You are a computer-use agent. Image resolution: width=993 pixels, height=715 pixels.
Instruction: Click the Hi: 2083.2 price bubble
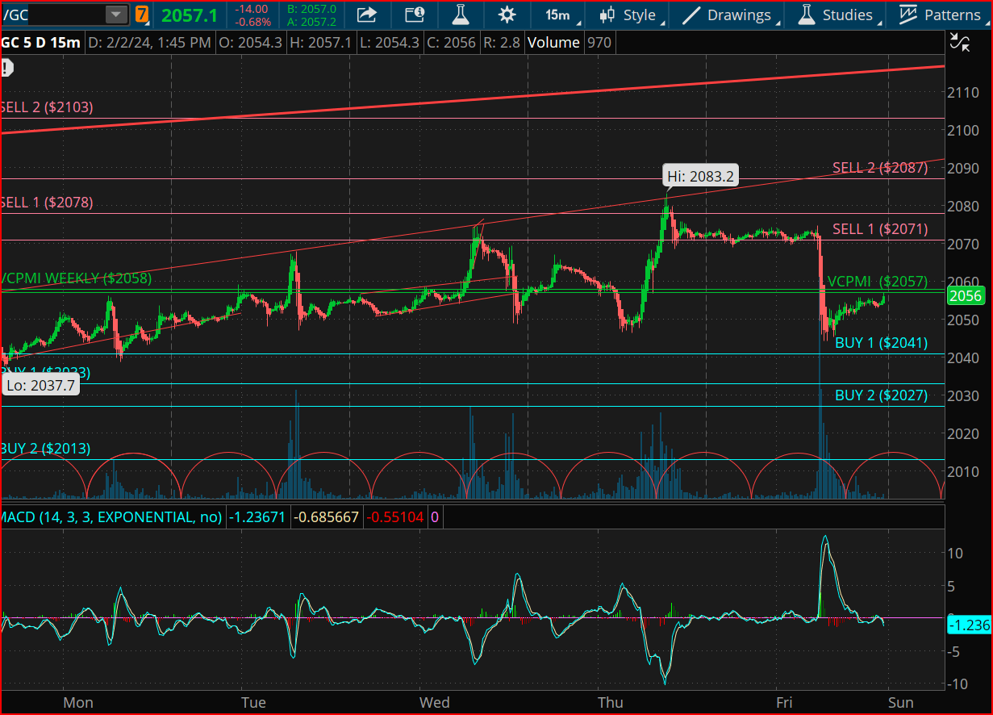pyautogui.click(x=700, y=176)
